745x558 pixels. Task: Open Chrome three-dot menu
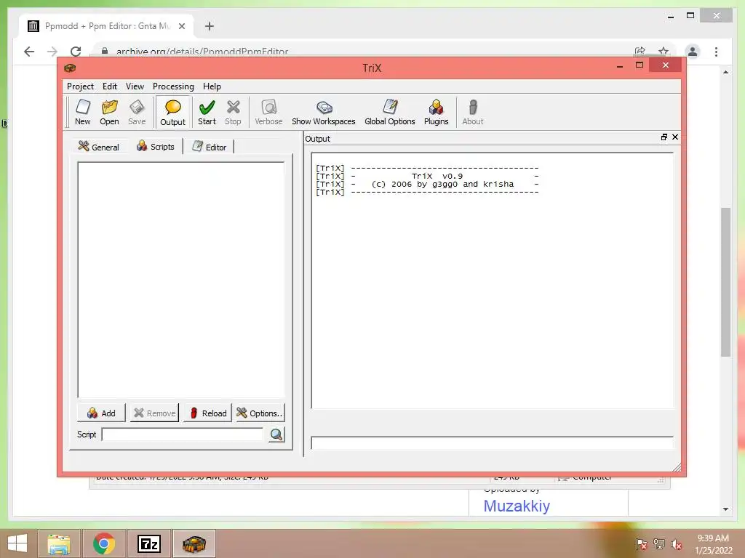[x=717, y=52]
